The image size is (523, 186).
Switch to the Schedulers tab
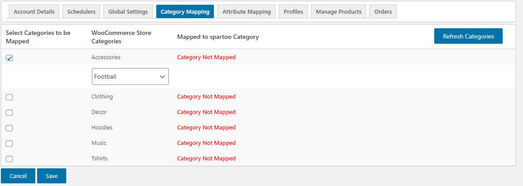(x=82, y=11)
